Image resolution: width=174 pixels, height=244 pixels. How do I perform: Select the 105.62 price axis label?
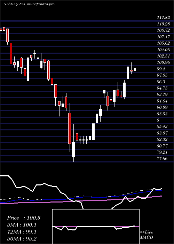(x=164, y=43)
